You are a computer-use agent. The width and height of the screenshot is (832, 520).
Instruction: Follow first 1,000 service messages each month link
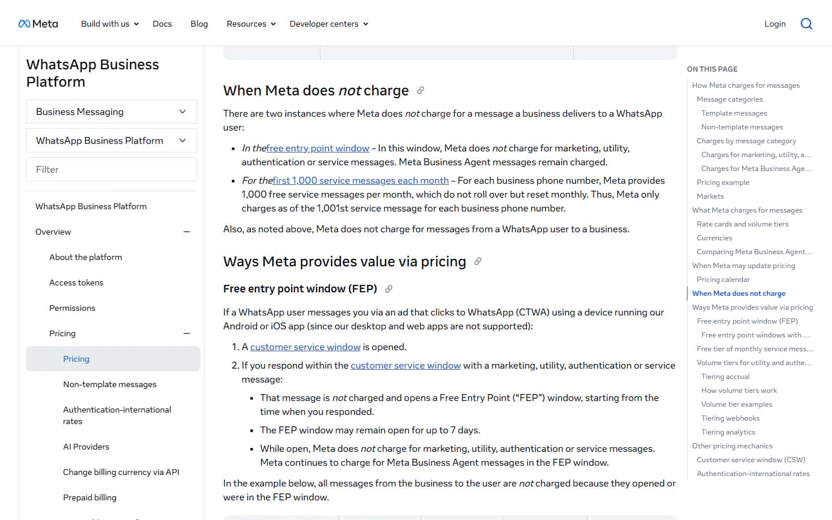point(361,181)
